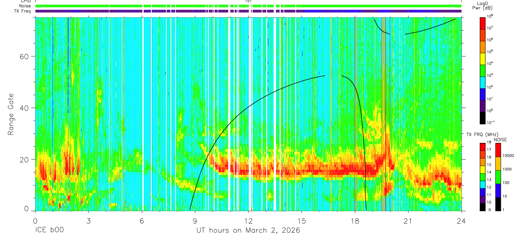Click the '1000' label on NOISE colorbar

(508, 169)
